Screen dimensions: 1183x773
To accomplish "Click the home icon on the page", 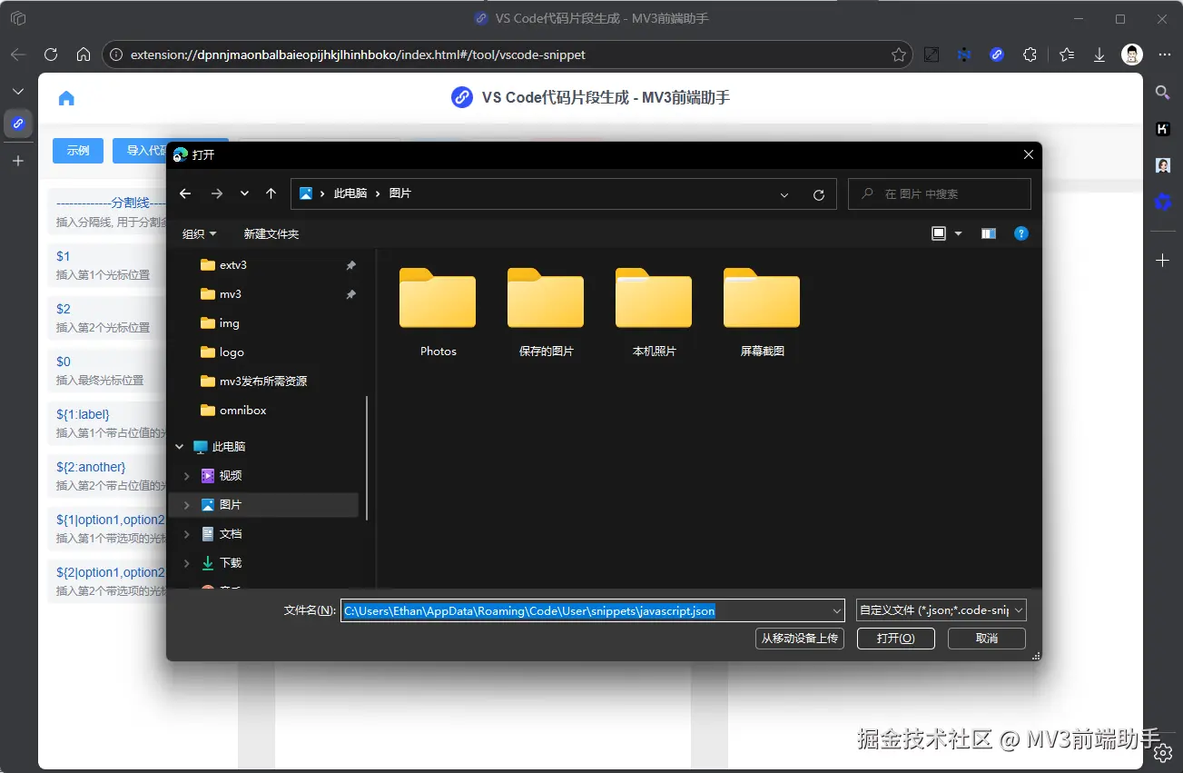I will (66, 98).
